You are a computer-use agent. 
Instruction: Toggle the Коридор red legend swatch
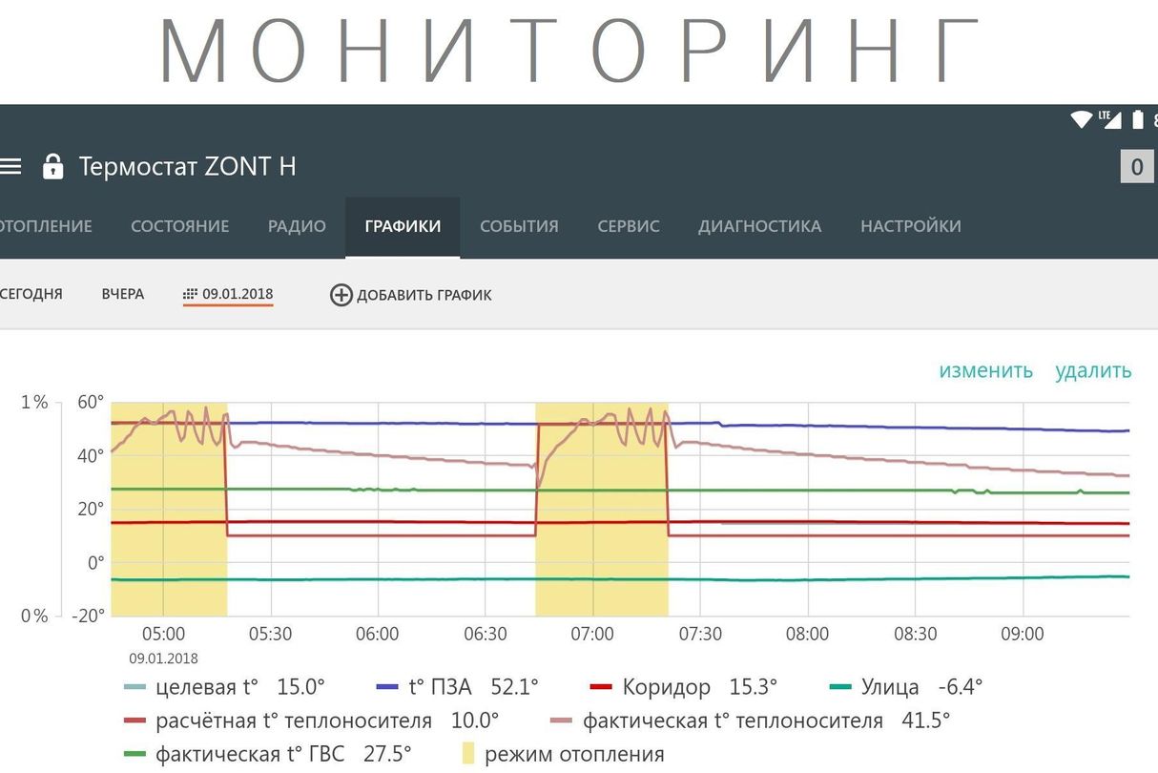click(x=601, y=688)
